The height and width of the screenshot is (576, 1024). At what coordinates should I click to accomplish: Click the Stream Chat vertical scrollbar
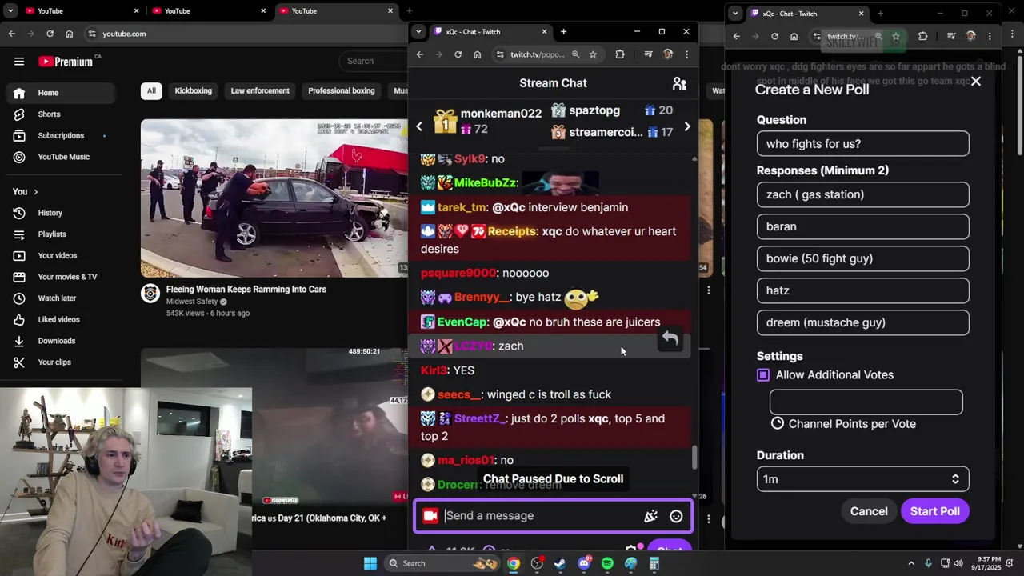click(694, 457)
